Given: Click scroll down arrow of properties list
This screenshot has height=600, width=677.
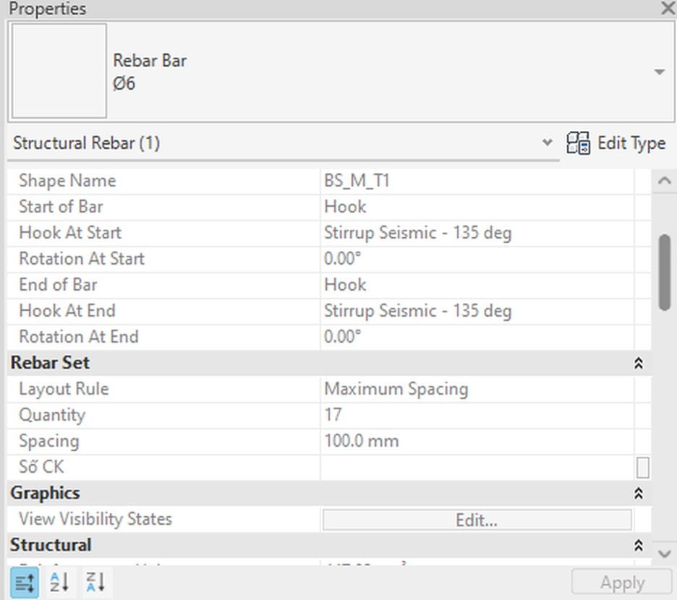Looking at the screenshot, I should [x=664, y=554].
